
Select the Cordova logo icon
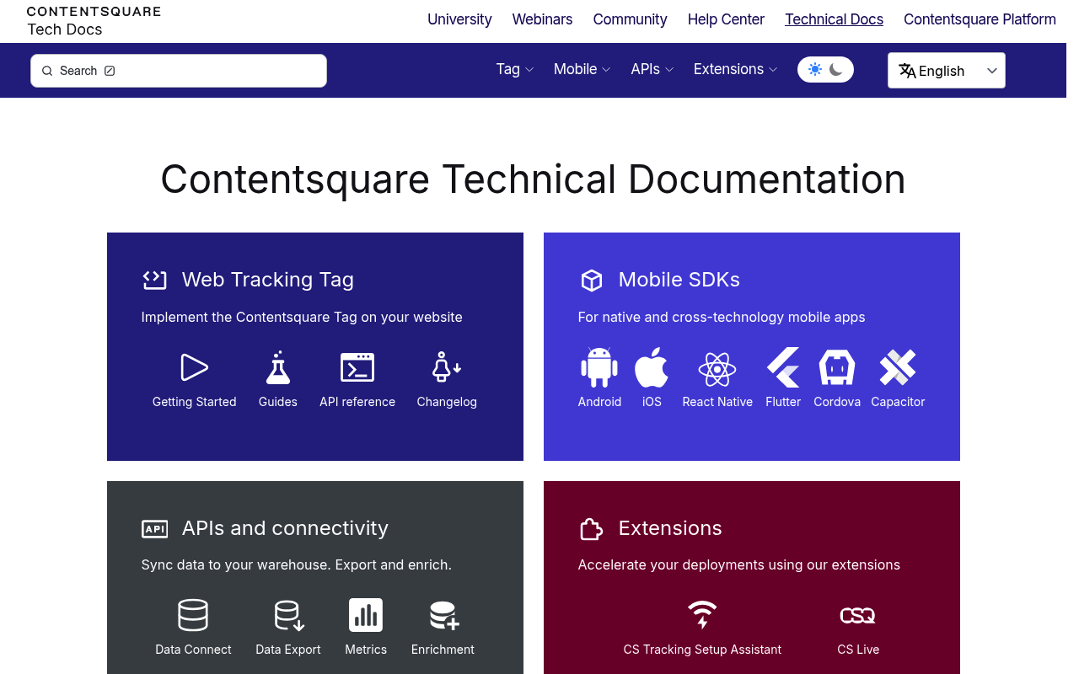tap(837, 367)
